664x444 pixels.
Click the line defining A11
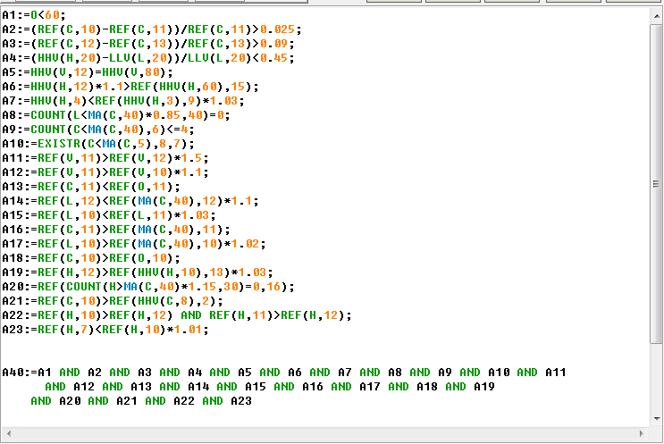pos(105,158)
